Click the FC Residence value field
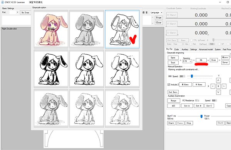The width and height of the screenshot is (231, 150). [x=197, y=100]
